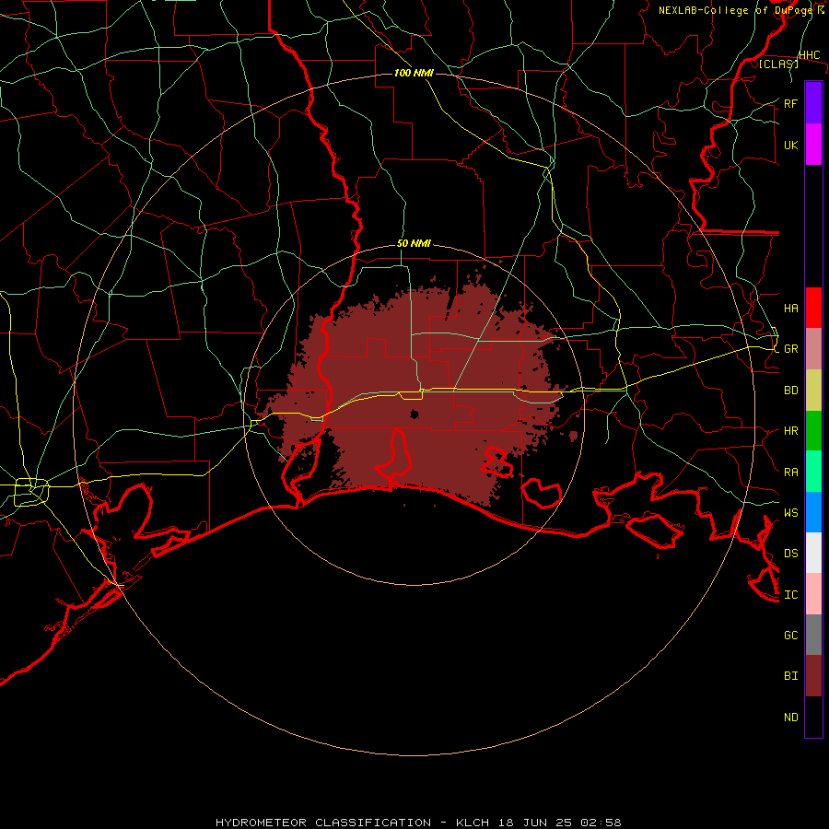Click the HA red legend swatch

pyautogui.click(x=813, y=308)
